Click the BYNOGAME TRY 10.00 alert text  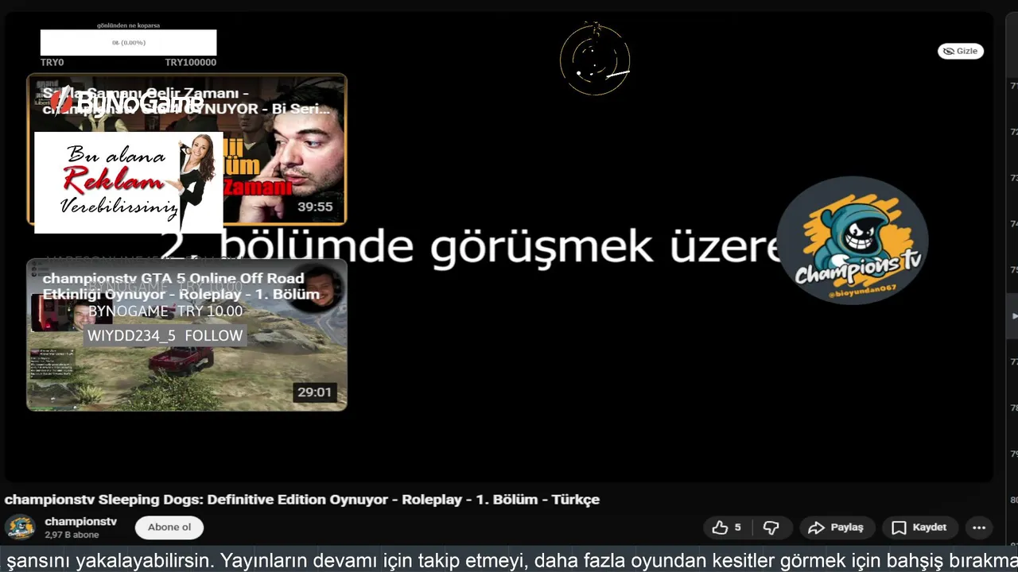coord(165,311)
